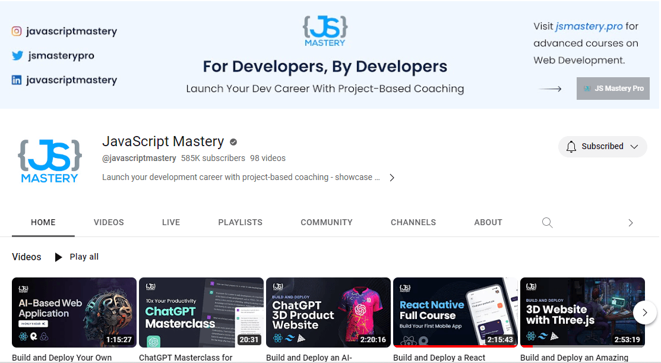Expand the channel description arrow
This screenshot has height=363, width=661.
pos(391,178)
